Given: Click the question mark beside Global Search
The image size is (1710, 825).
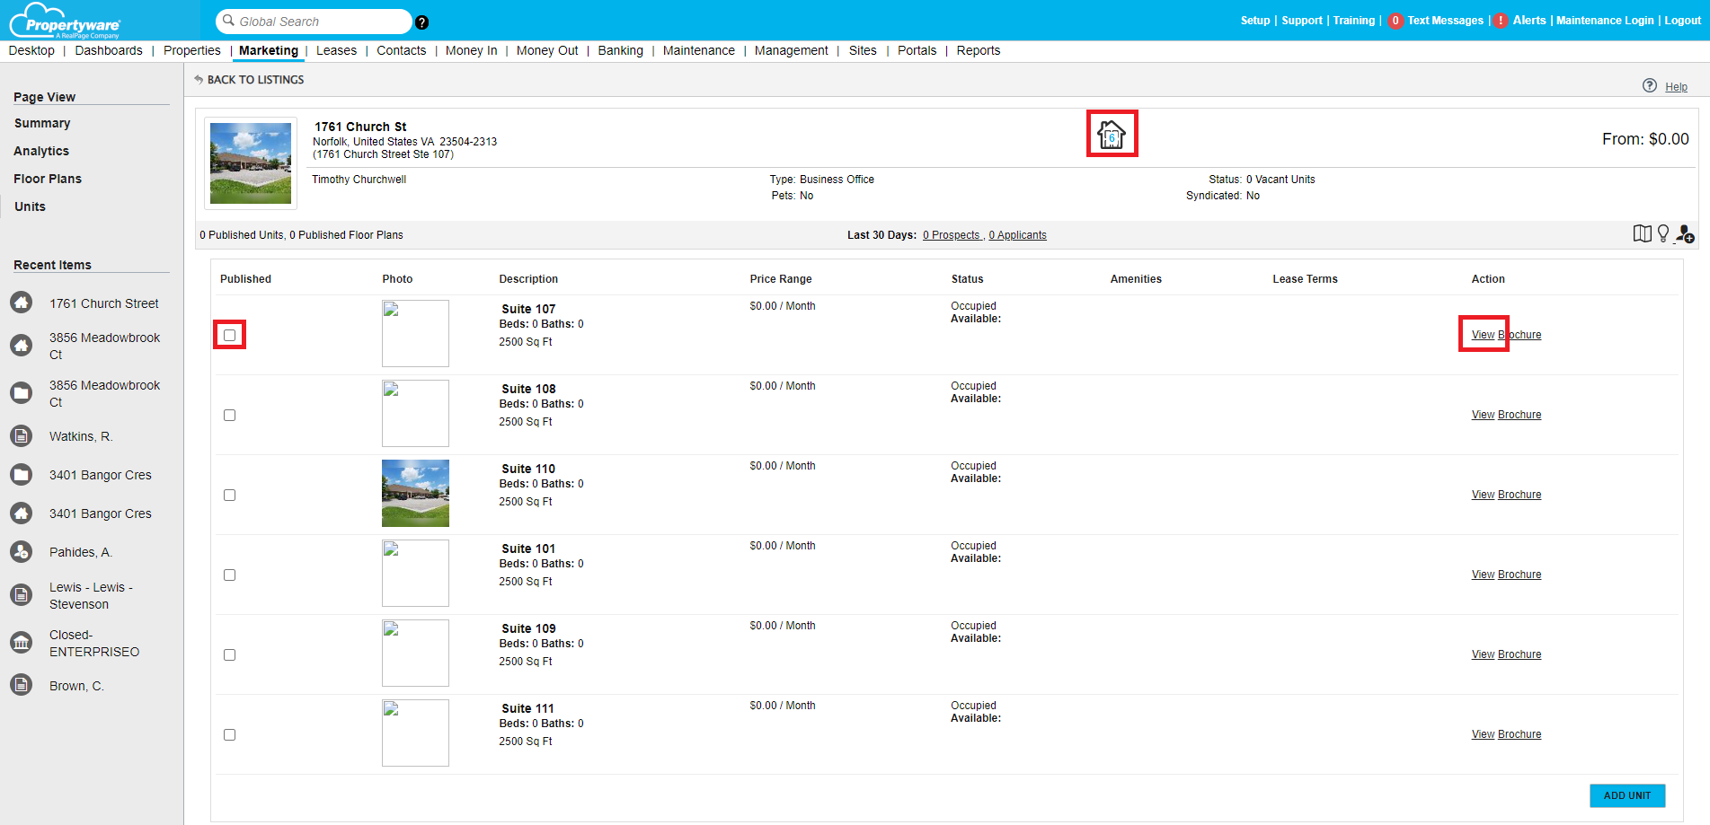Looking at the screenshot, I should 421,22.
